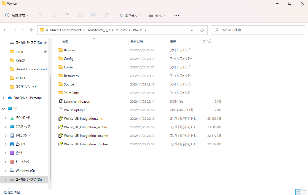Sort by the 名前 column header
Image resolution: width=308 pixels, height=195 pixels.
click(x=65, y=41)
